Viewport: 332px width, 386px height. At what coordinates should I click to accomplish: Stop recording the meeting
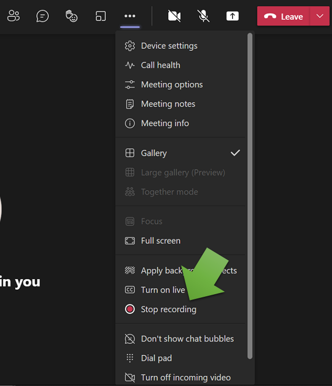180,310
